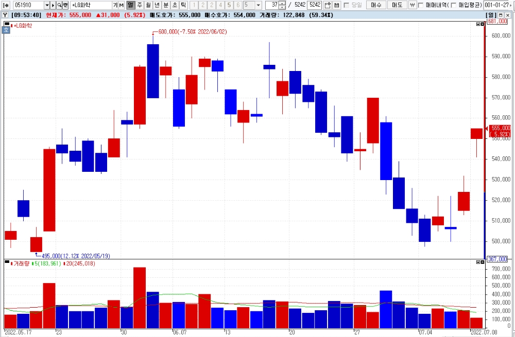Enable the 매매내역 checkbox
The height and width of the screenshot is (337, 515).
(420, 5)
